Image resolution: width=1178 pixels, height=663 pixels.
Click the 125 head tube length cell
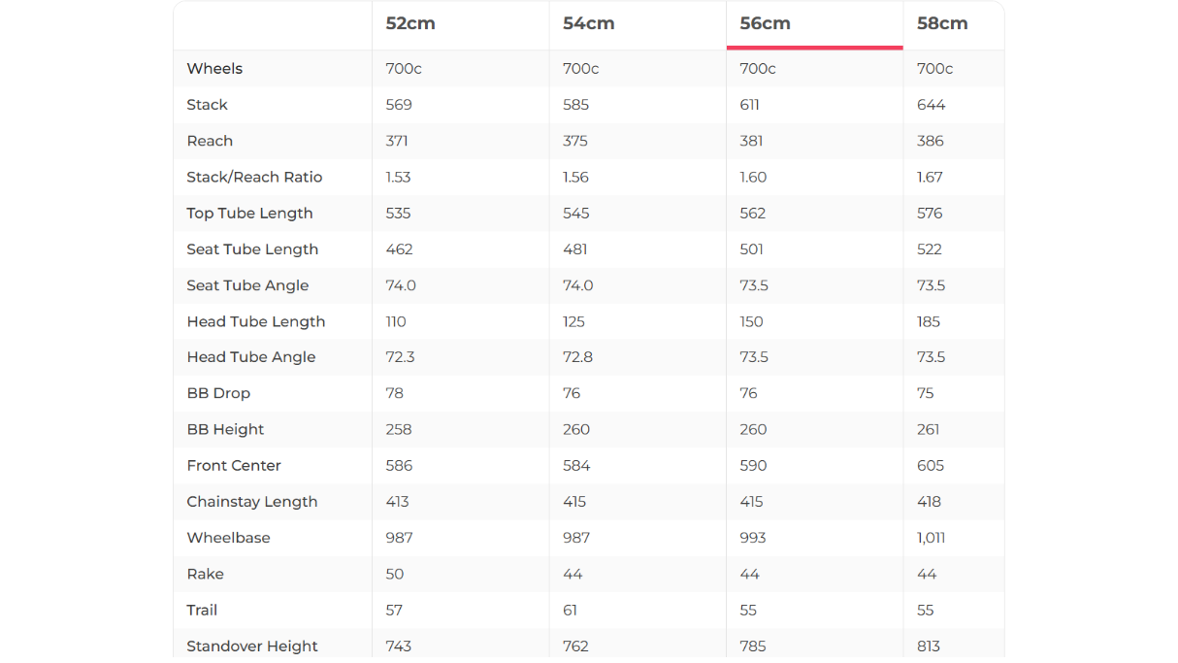click(575, 321)
